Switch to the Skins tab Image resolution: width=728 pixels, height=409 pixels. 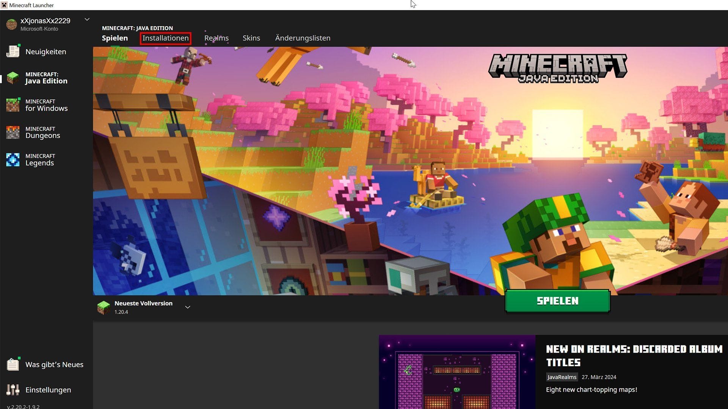251,38
